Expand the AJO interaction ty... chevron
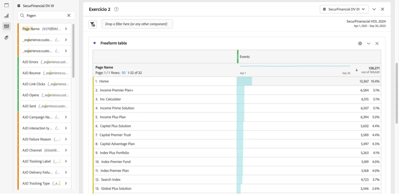 pos(66,128)
